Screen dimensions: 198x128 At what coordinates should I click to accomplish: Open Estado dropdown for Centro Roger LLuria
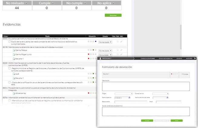[x=105, y=55]
